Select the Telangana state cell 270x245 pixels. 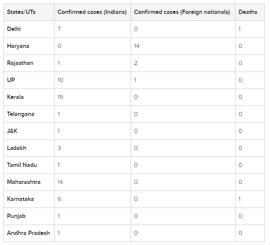point(21,114)
